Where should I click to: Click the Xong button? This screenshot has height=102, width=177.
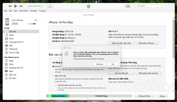(162, 96)
